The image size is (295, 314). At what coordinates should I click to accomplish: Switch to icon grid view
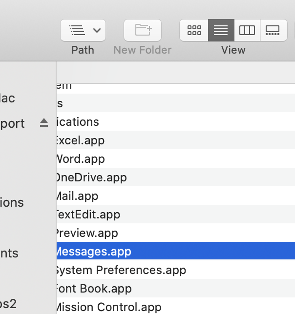click(x=194, y=30)
